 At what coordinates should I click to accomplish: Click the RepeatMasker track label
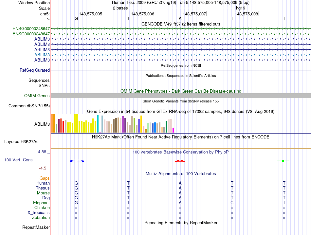pos(36,227)
